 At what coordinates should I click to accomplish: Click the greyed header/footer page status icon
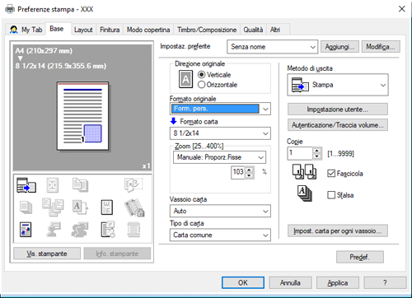133,230
